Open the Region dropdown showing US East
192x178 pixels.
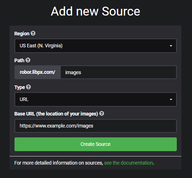(95, 46)
